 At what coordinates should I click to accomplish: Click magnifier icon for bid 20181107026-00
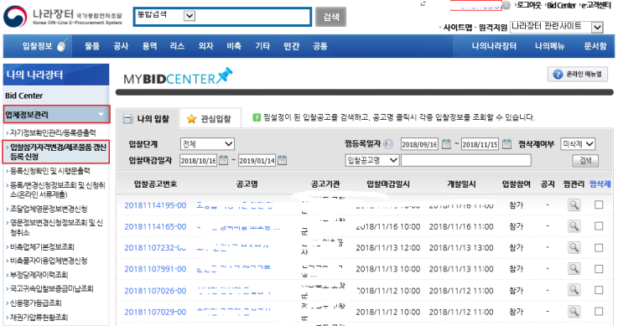click(x=574, y=290)
